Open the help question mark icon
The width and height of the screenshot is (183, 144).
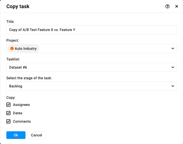(167, 6)
